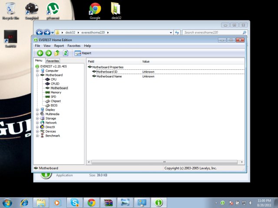
Task: Open the File menu
Action: click(x=37, y=45)
